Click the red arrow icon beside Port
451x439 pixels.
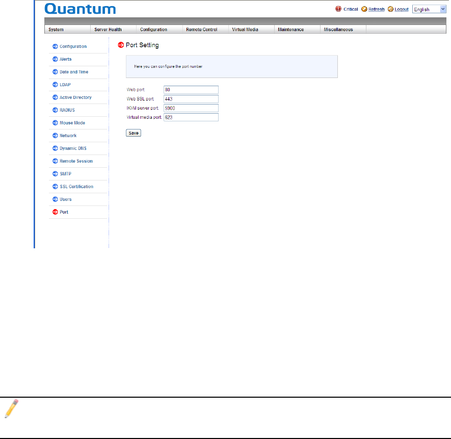[x=55, y=212]
